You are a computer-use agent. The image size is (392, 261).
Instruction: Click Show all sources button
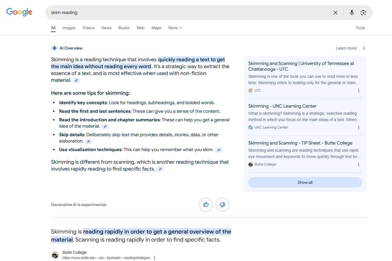[305, 182]
